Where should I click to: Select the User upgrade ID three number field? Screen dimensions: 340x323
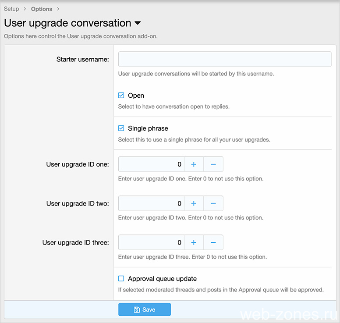(151, 242)
